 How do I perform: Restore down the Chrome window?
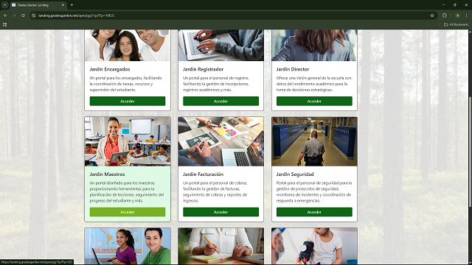coord(455,5)
